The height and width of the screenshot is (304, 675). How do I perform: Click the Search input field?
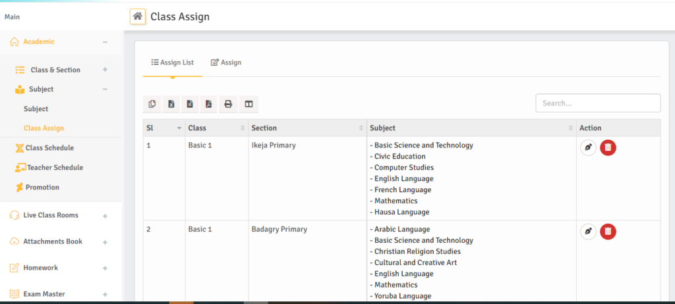click(598, 103)
